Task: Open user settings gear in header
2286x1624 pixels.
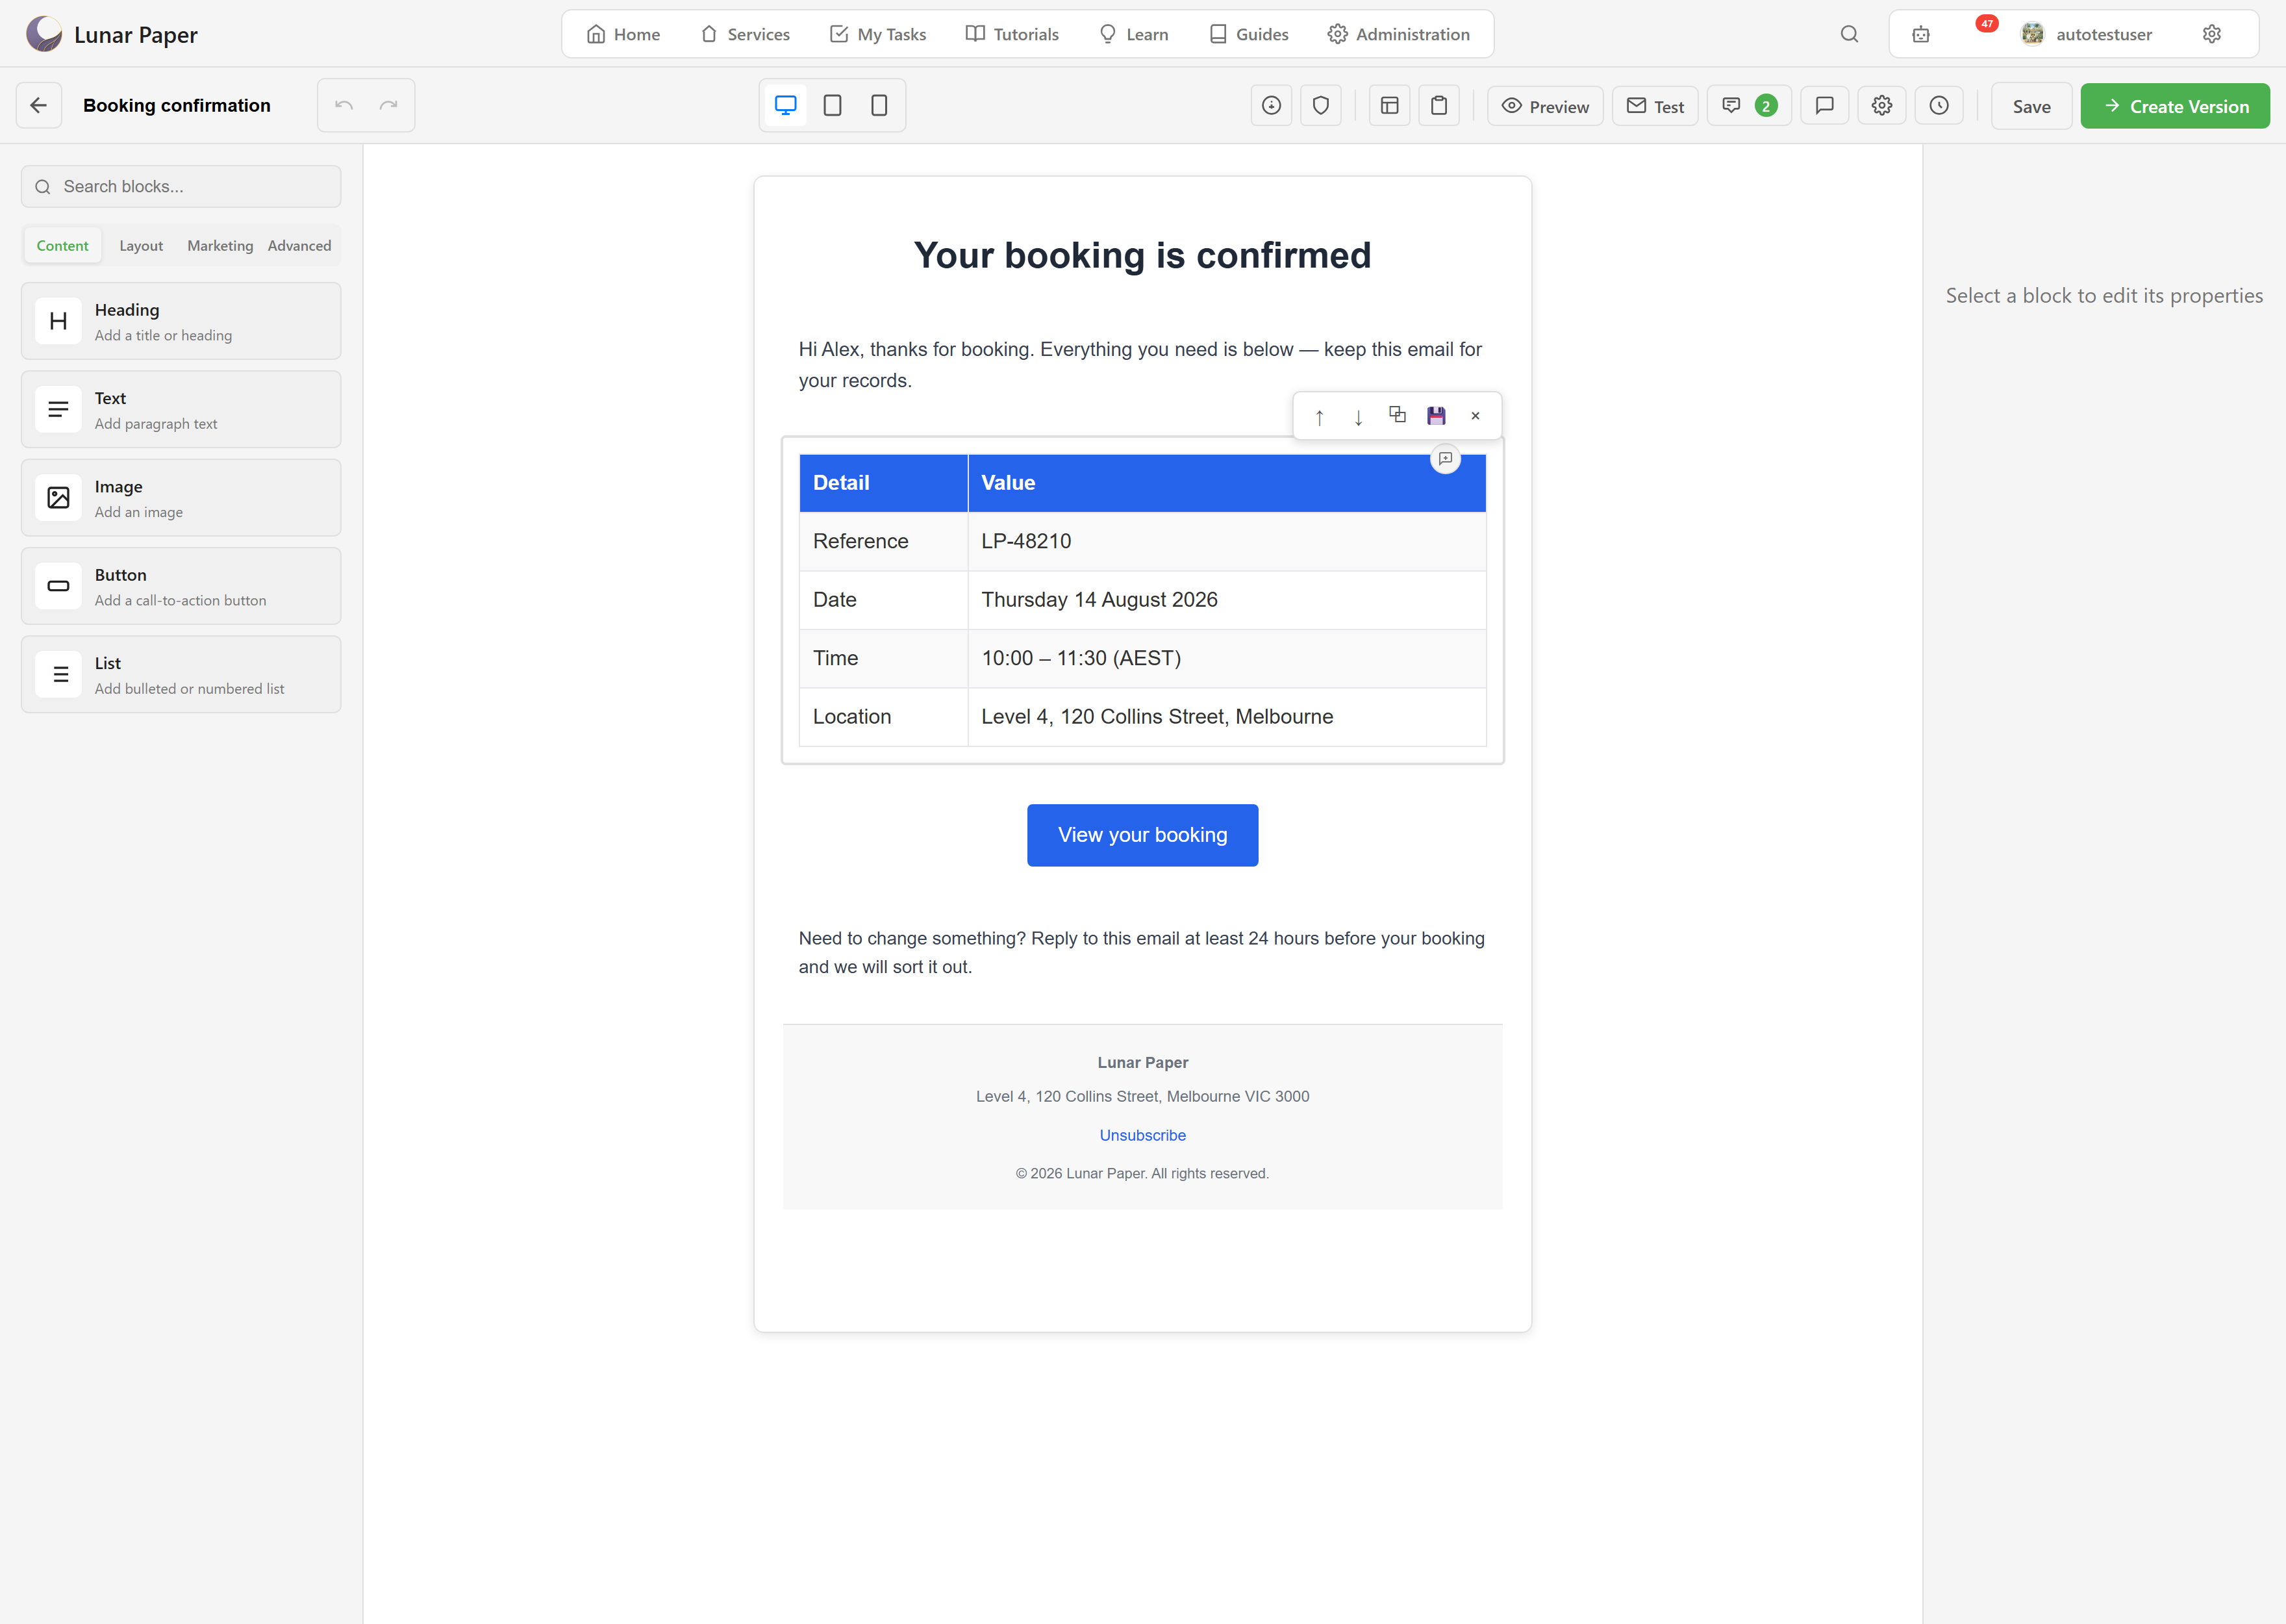Action: pos(2212,34)
